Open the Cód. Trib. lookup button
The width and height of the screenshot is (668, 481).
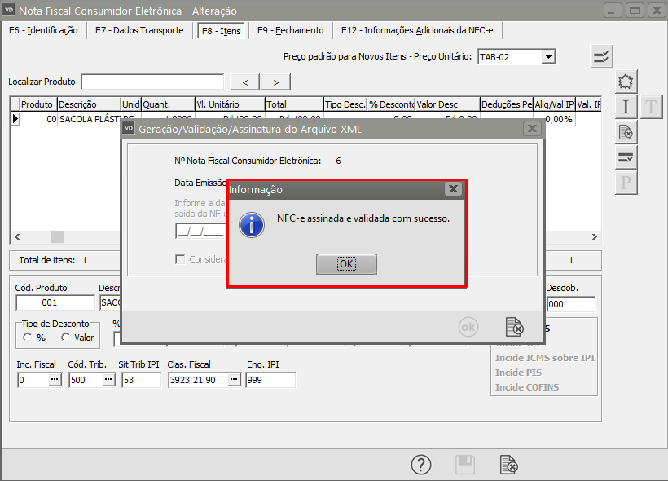[x=108, y=380]
